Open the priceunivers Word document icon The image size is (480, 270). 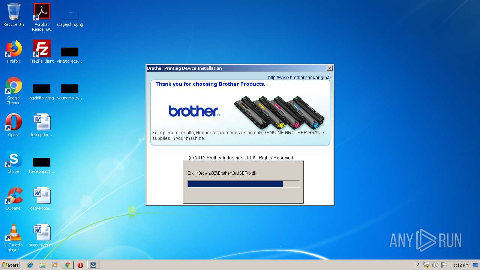coord(42,235)
